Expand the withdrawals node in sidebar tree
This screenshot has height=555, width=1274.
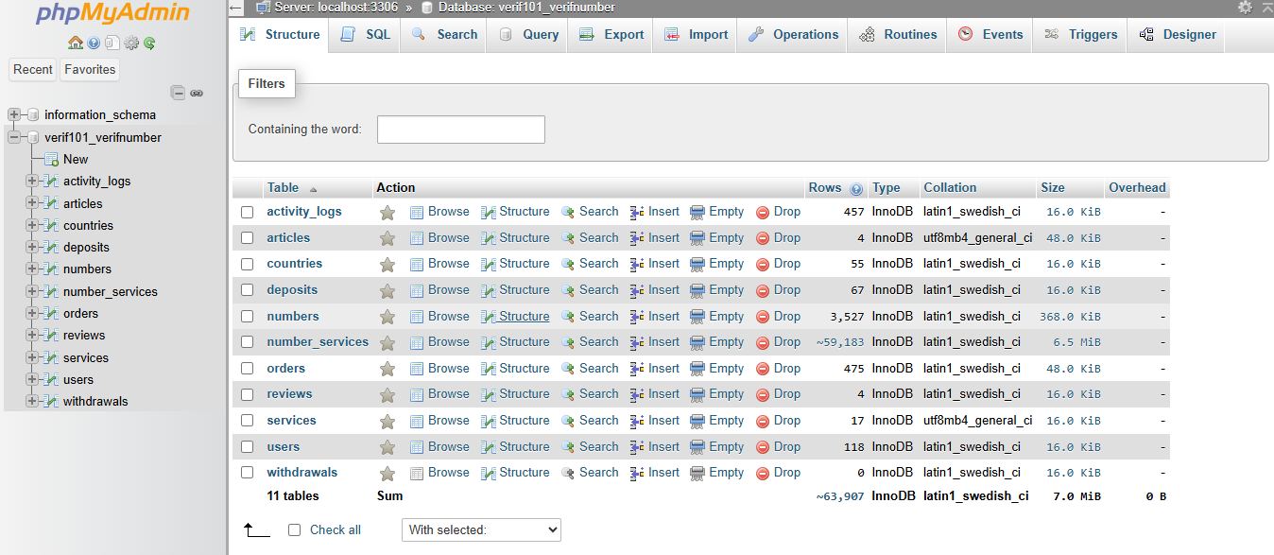[x=32, y=401]
